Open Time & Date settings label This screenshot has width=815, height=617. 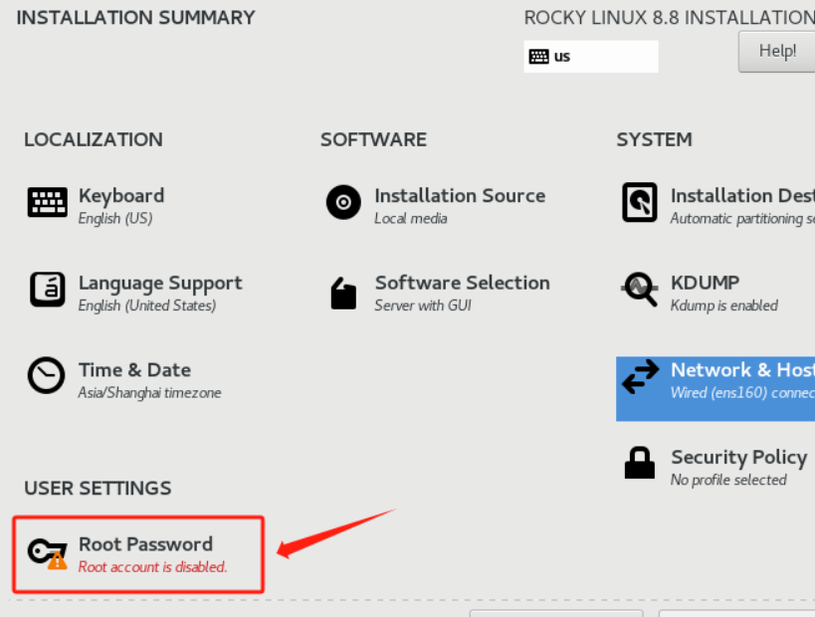(x=134, y=370)
